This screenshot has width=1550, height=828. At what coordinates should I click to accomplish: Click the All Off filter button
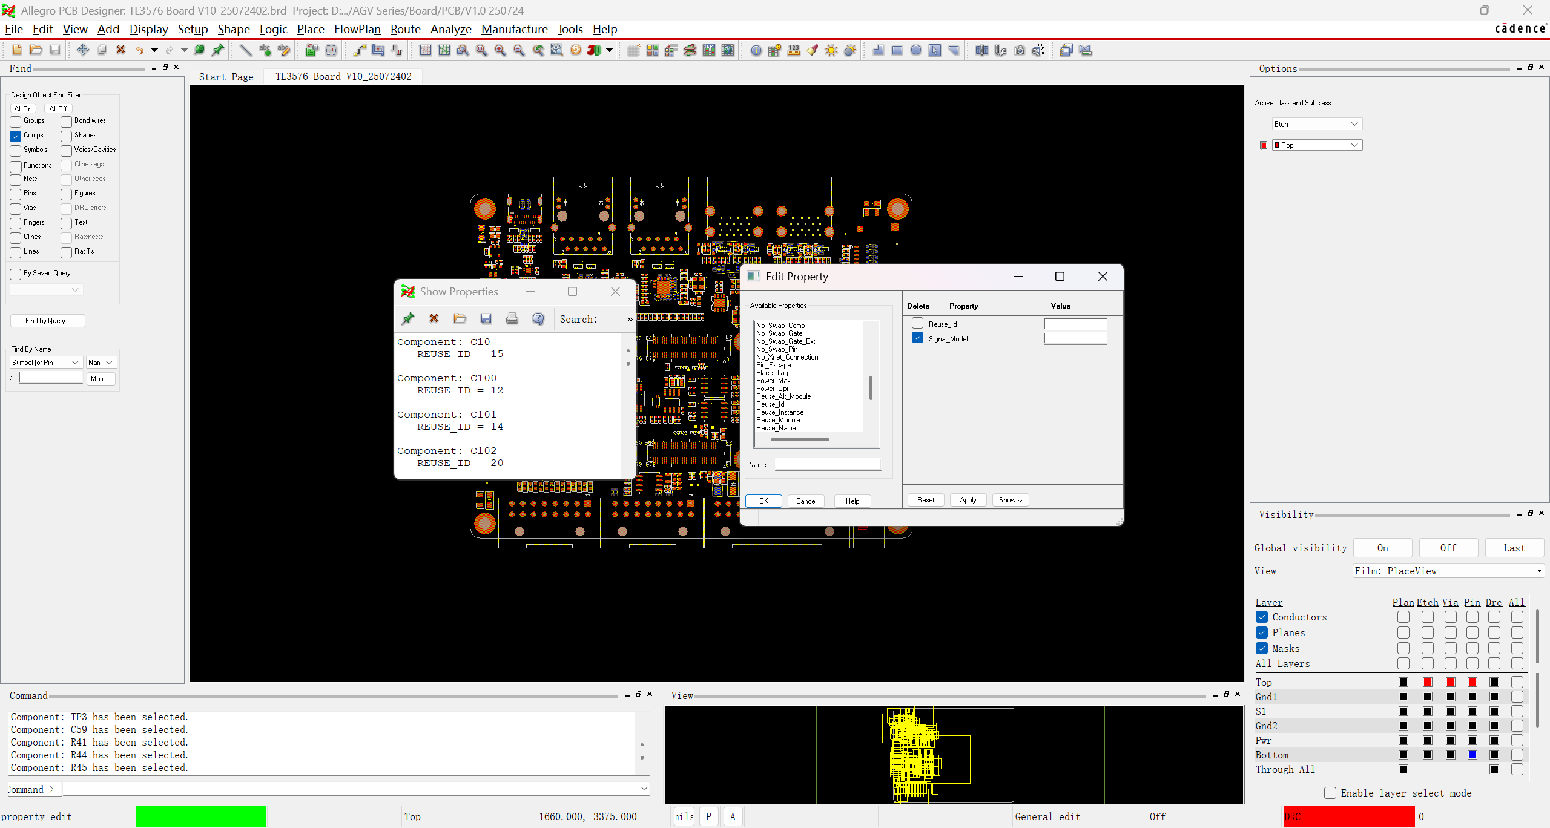pyautogui.click(x=58, y=109)
